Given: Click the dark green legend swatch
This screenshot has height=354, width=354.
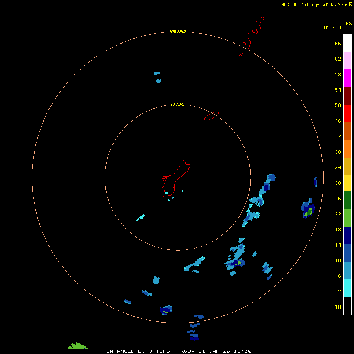Looking at the screenshot, I should pyautogui.click(x=347, y=200).
